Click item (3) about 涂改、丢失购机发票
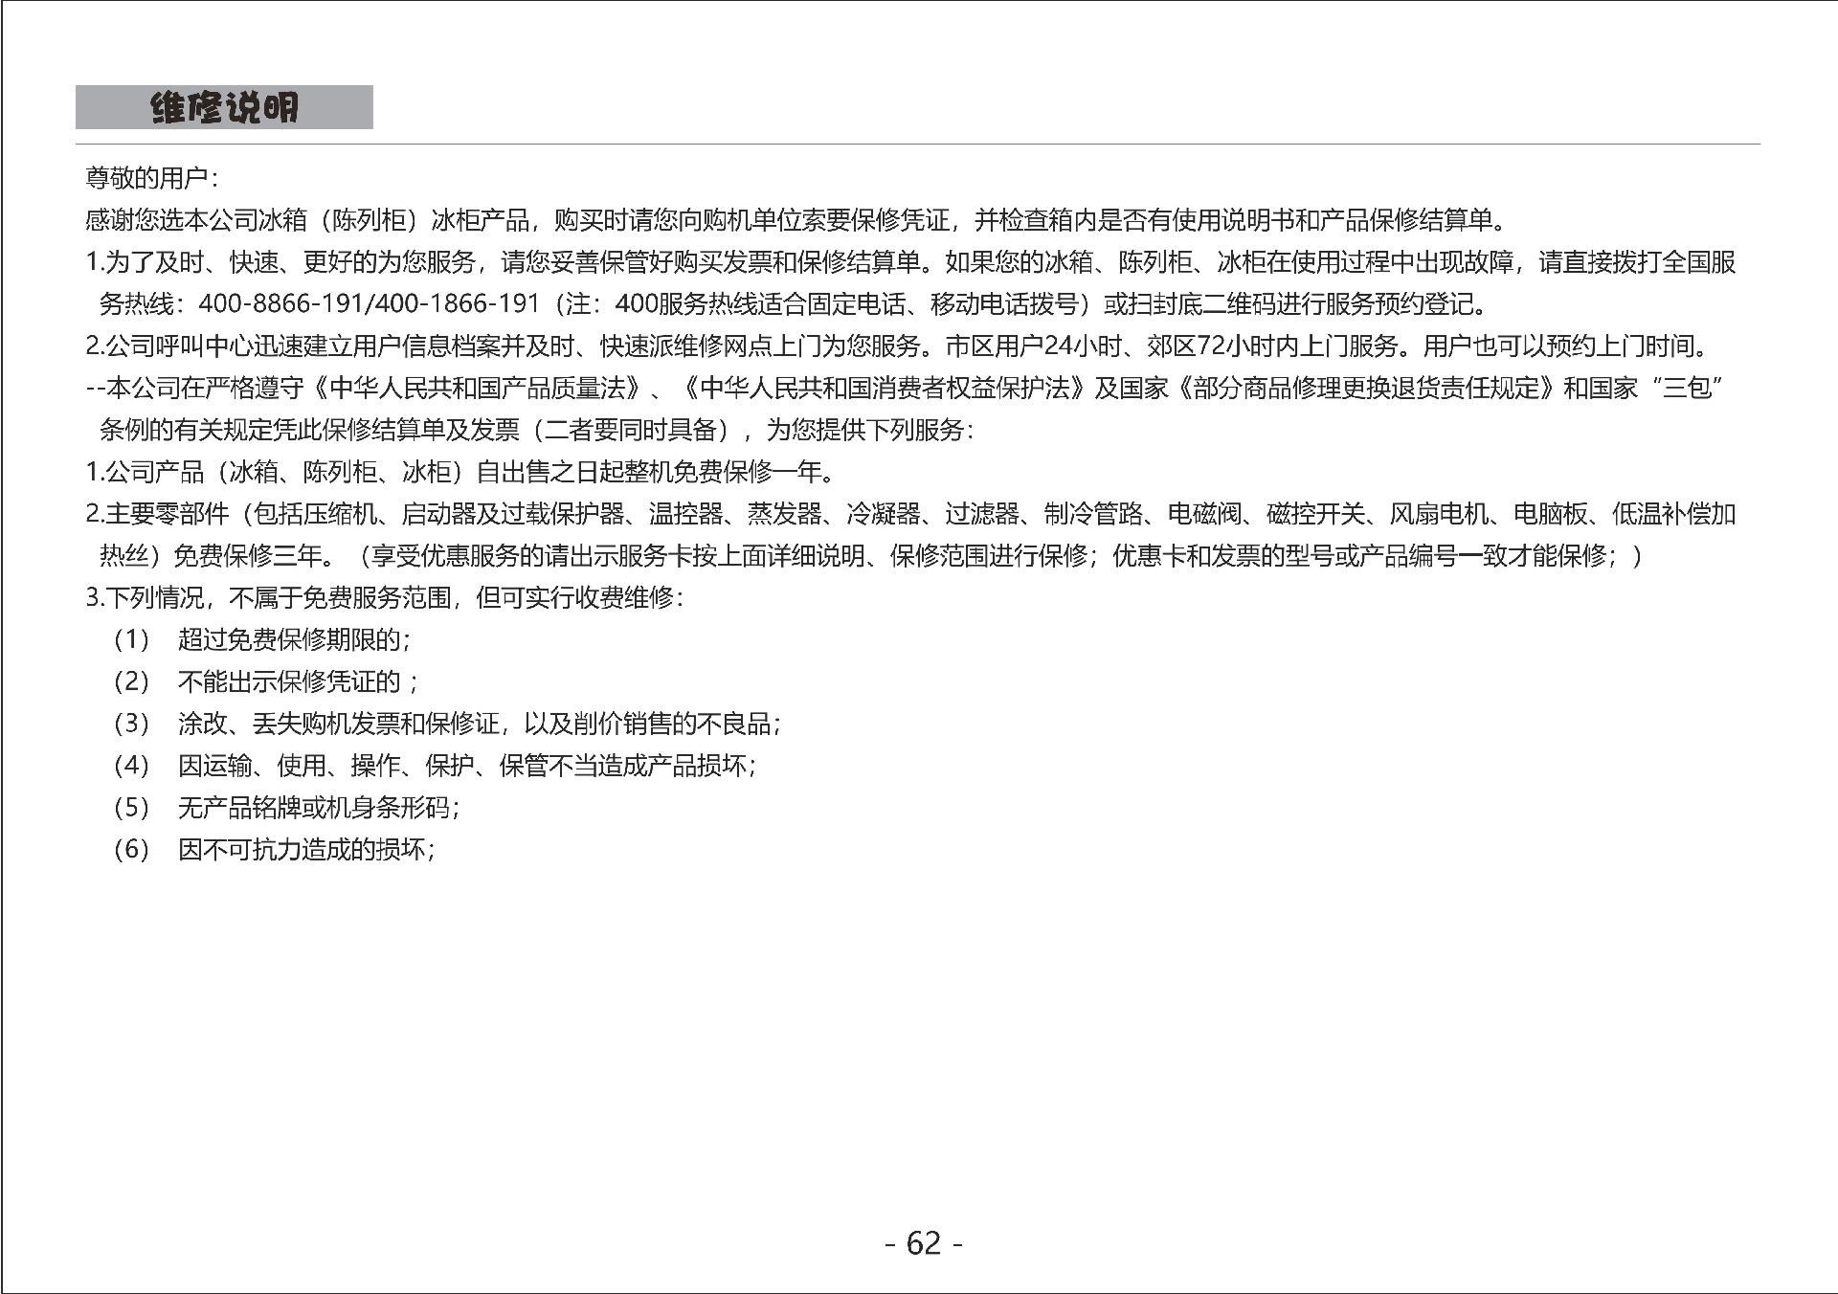Screen dimensions: 1838x1294 click(479, 724)
